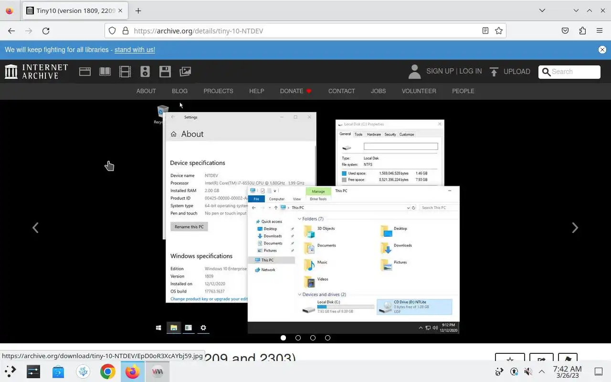Switch to Firefox taskbar entry
Viewport: 611px width, 382px height.
[133, 371]
